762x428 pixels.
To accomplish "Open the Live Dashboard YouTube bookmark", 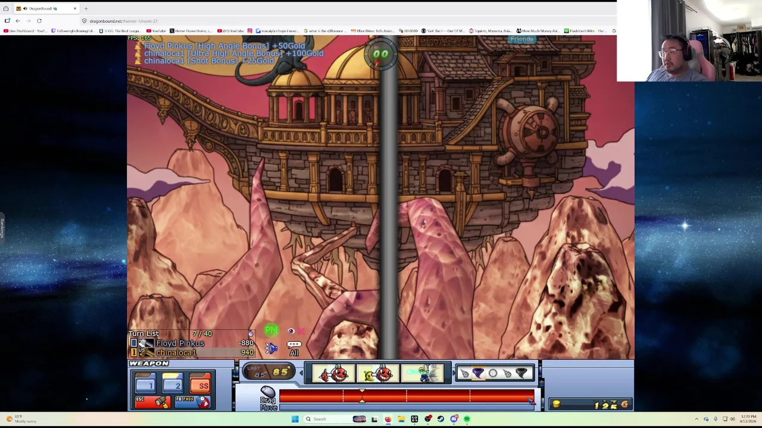I will click(26, 31).
